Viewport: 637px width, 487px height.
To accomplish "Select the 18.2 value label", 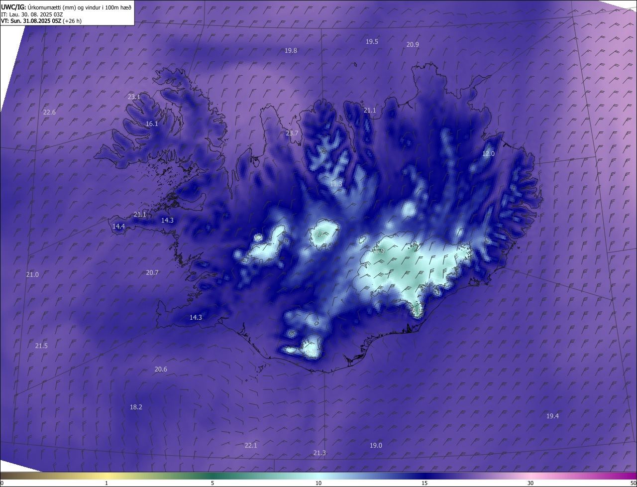I will [x=136, y=407].
